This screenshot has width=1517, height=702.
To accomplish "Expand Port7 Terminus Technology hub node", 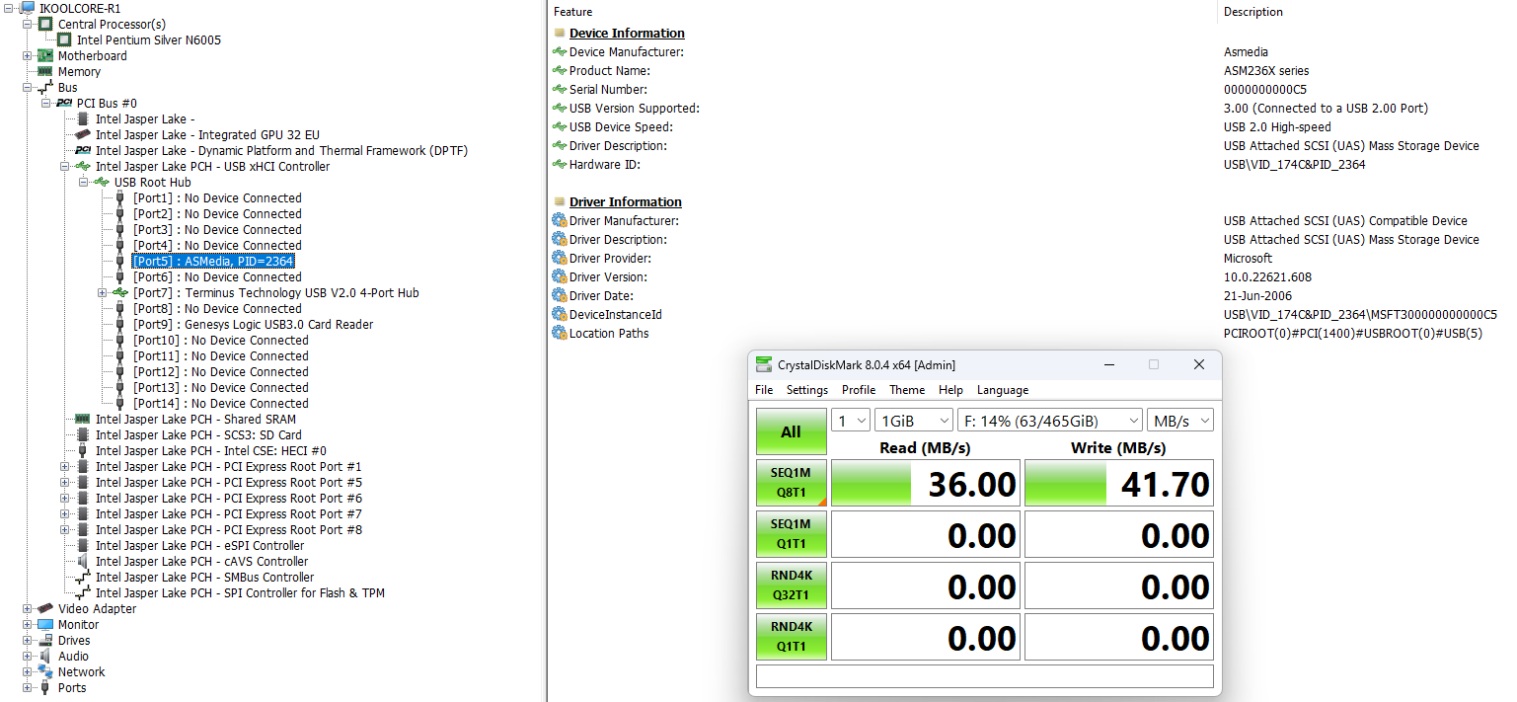I will [103, 292].
